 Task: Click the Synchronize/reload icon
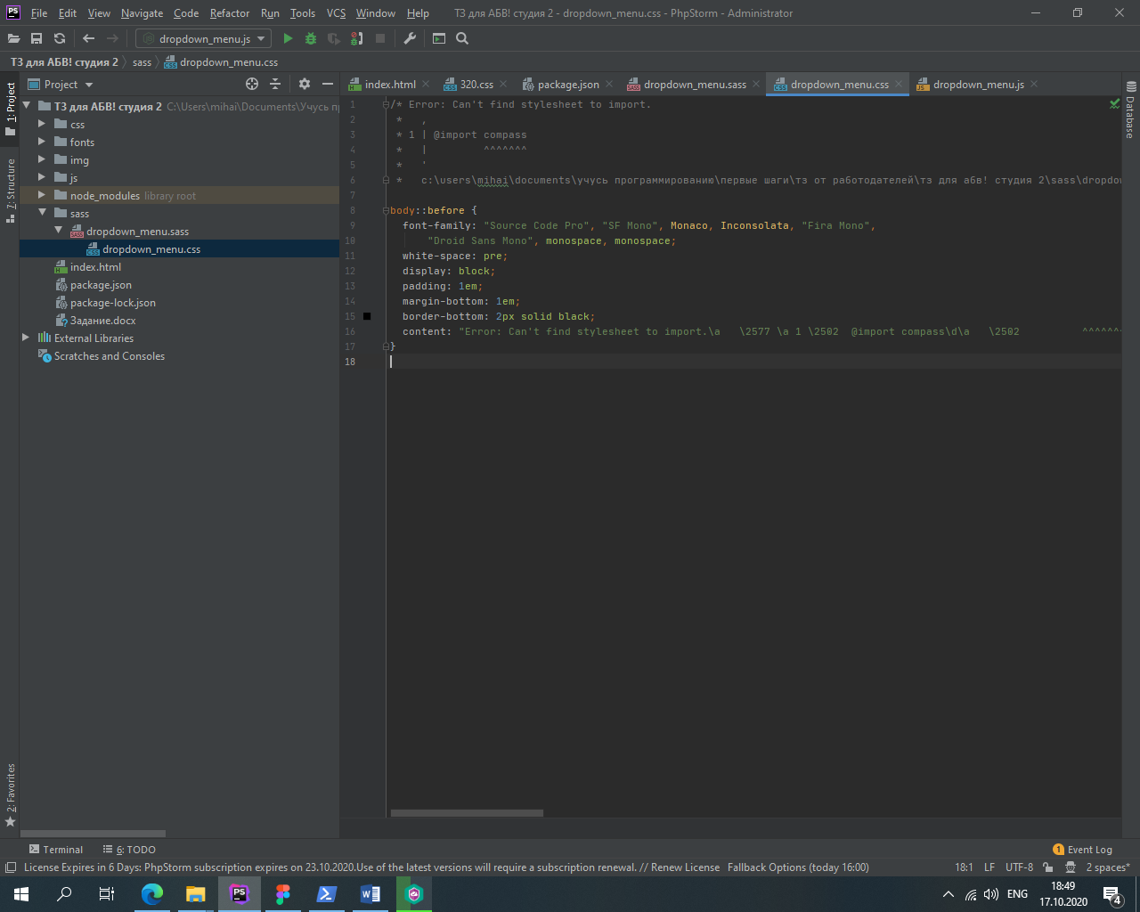point(60,38)
